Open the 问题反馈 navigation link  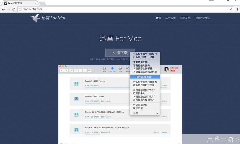click(x=185, y=18)
